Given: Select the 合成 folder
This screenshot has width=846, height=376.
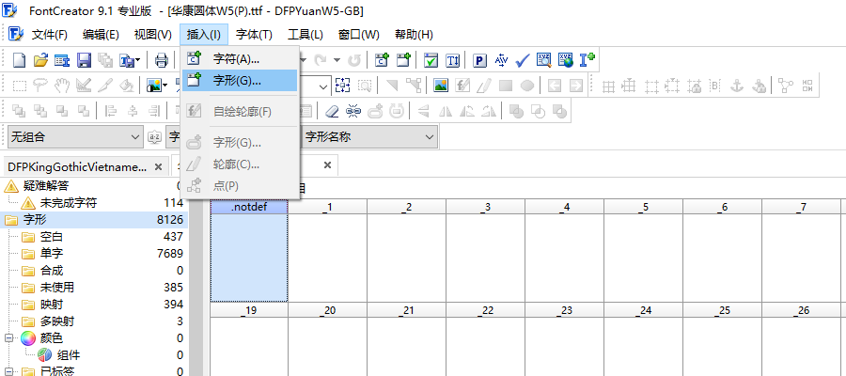Looking at the screenshot, I should pos(52,271).
